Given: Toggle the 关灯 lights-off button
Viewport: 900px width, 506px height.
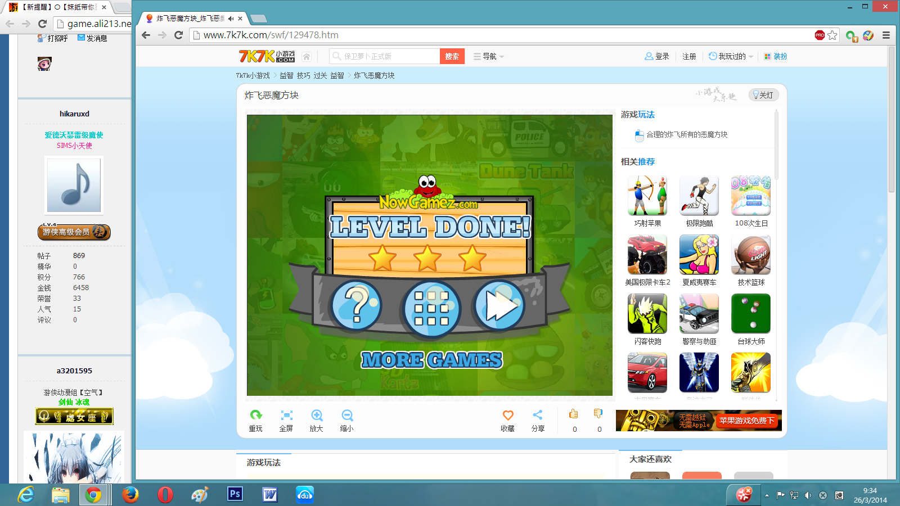Looking at the screenshot, I should pos(763,95).
